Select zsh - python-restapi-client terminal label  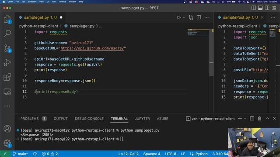click(210, 119)
